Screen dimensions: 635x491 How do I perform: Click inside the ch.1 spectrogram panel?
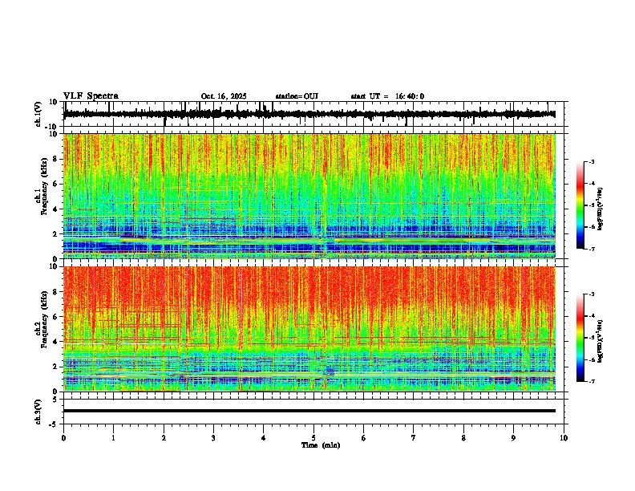pos(309,196)
